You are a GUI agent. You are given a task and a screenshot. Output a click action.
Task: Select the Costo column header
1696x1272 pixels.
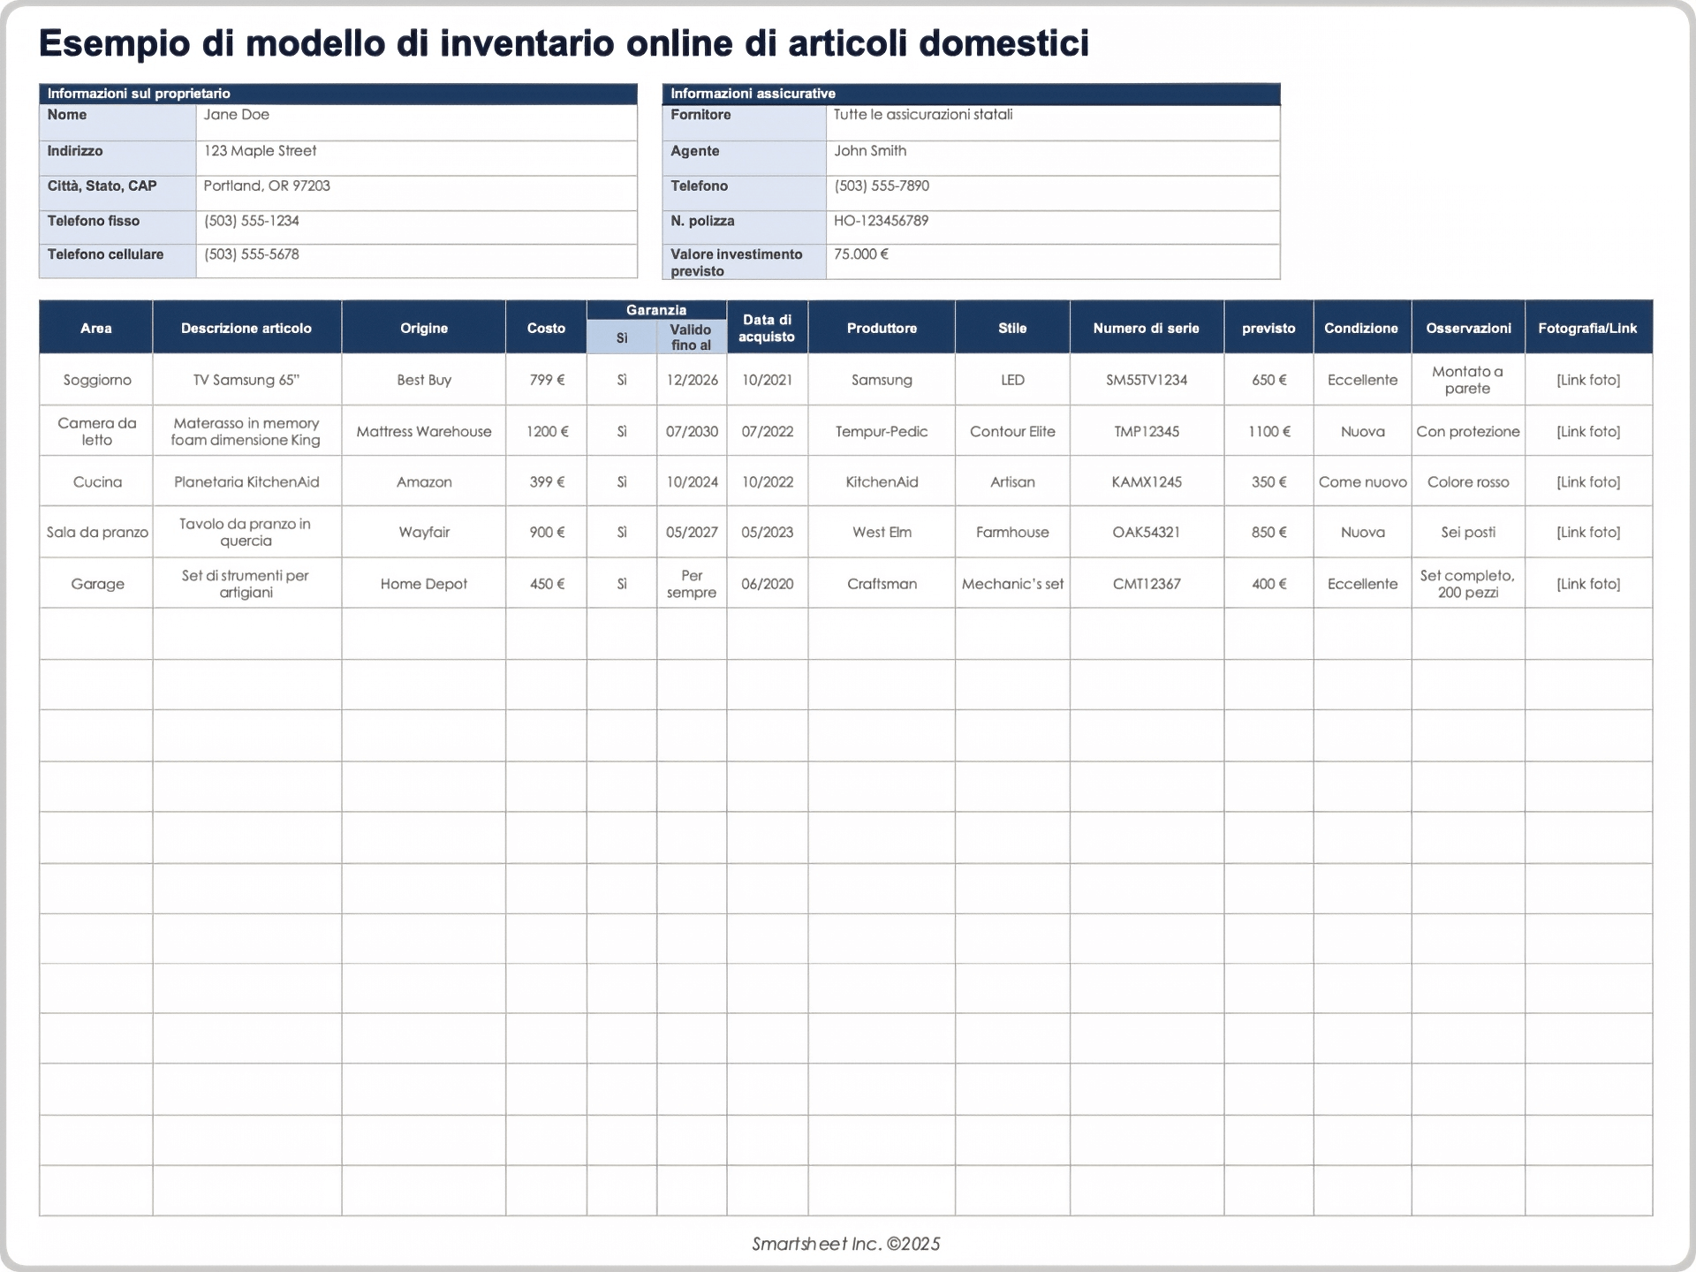pos(546,327)
